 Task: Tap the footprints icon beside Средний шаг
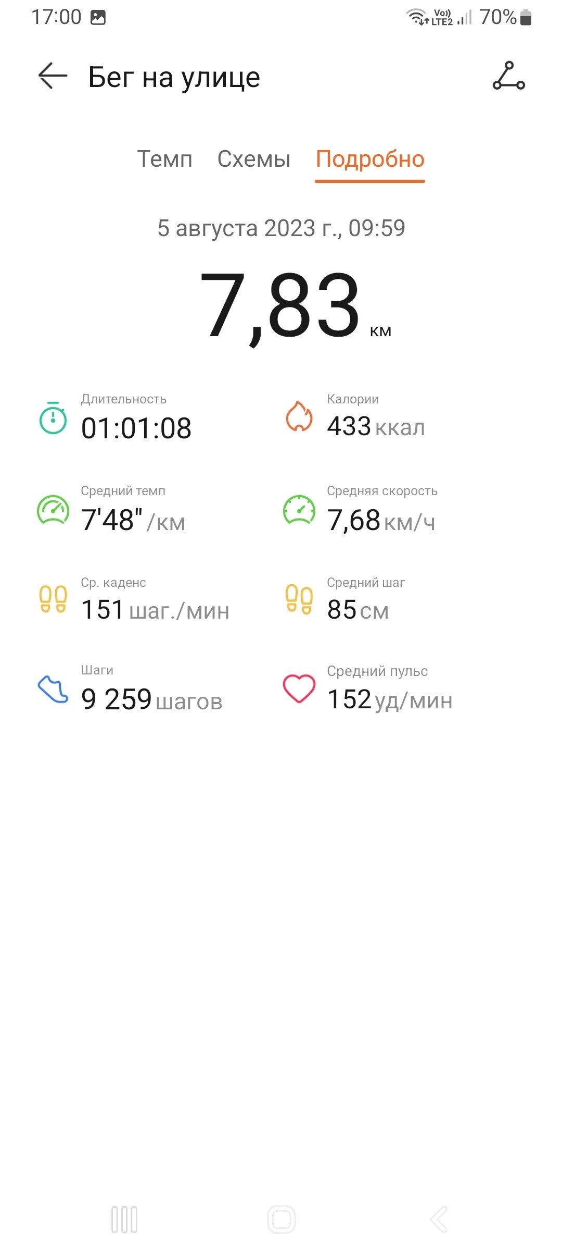(x=299, y=599)
